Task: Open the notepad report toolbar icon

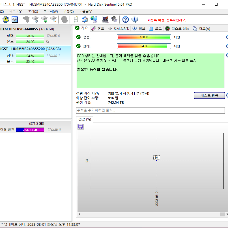Action: pyautogui.click(x=76, y=20)
